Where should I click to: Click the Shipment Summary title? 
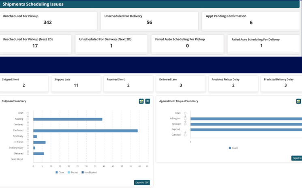[14, 101]
